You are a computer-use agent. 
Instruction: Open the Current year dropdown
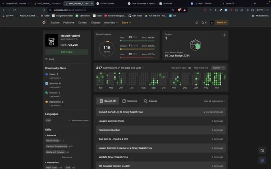pos(218,68)
